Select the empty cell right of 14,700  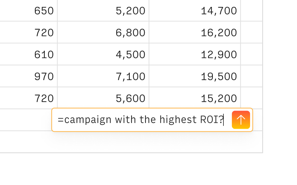pos(252,11)
